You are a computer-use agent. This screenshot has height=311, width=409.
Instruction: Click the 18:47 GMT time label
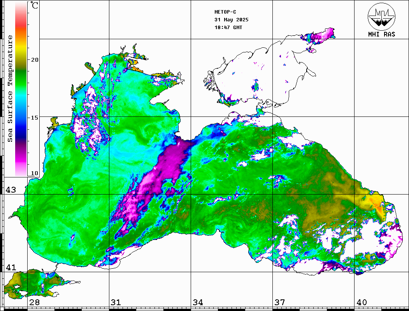(228, 28)
